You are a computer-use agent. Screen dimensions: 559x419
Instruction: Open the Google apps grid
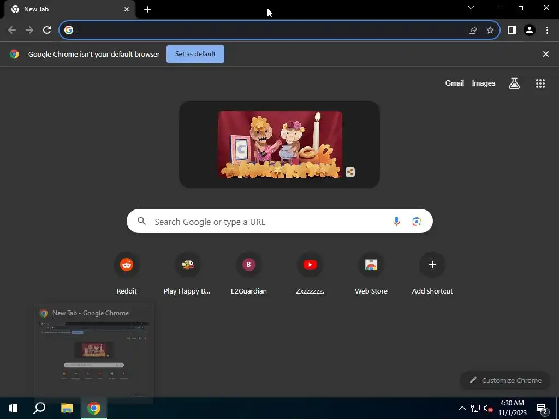[540, 83]
